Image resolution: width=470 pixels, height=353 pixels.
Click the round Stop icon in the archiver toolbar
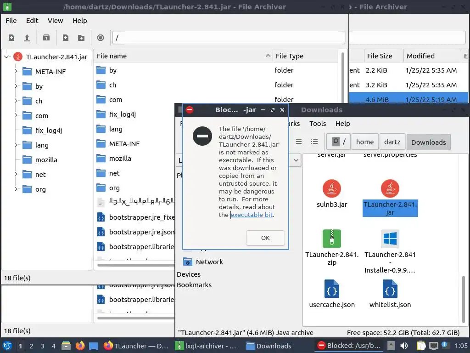[101, 38]
